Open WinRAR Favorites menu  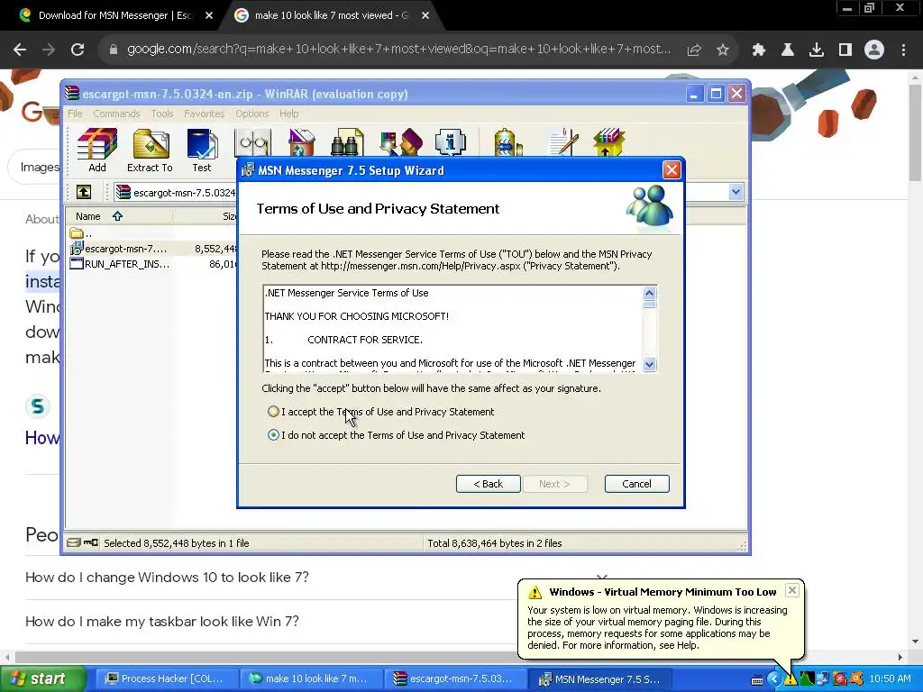[x=205, y=114]
